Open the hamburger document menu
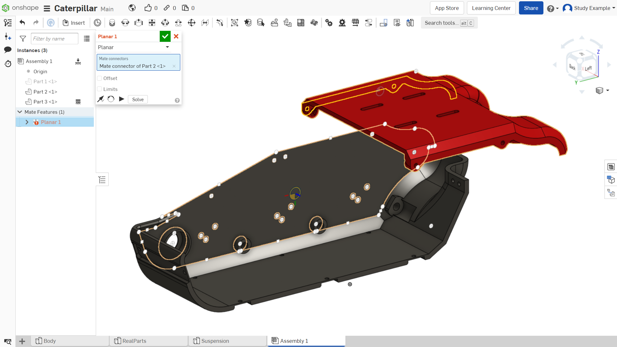Image resolution: width=617 pixels, height=347 pixels. pyautogui.click(x=47, y=8)
